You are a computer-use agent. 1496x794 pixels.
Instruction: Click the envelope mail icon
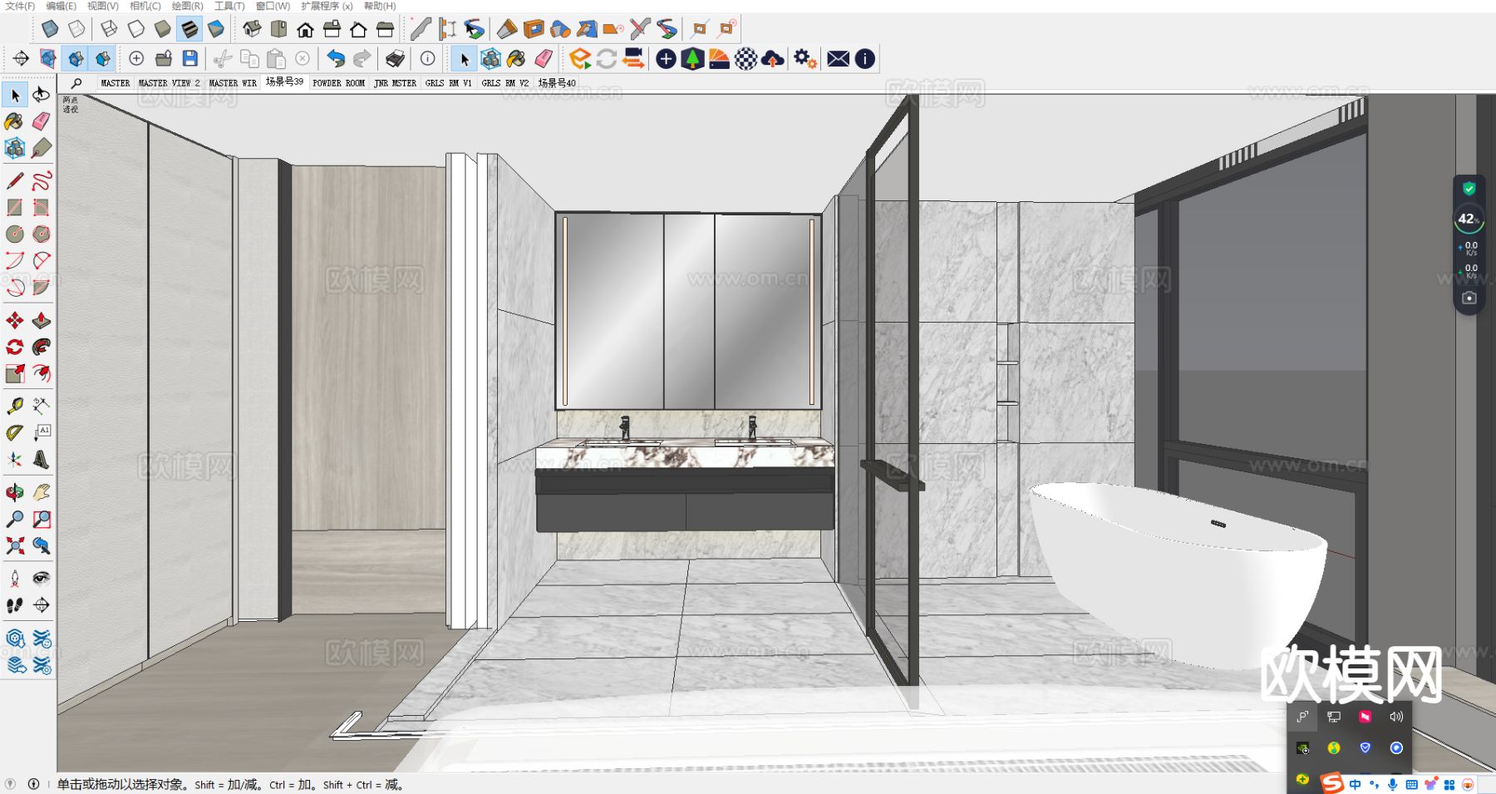pos(838,58)
